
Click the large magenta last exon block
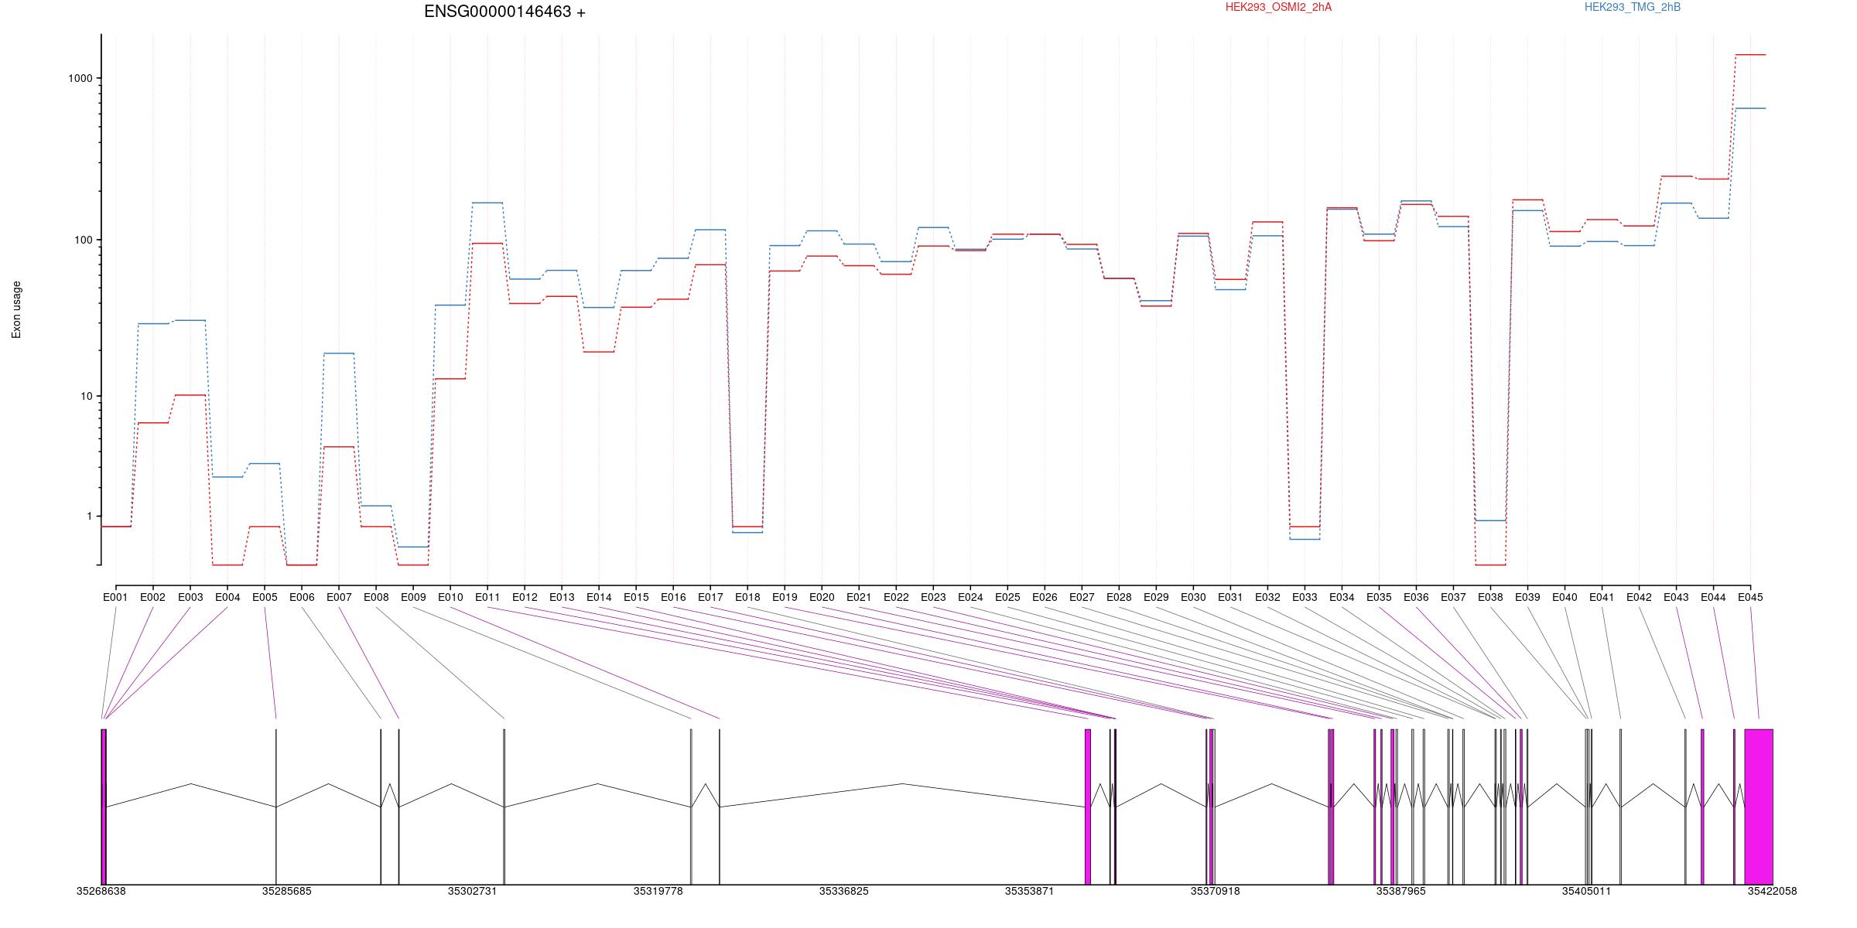(1759, 807)
